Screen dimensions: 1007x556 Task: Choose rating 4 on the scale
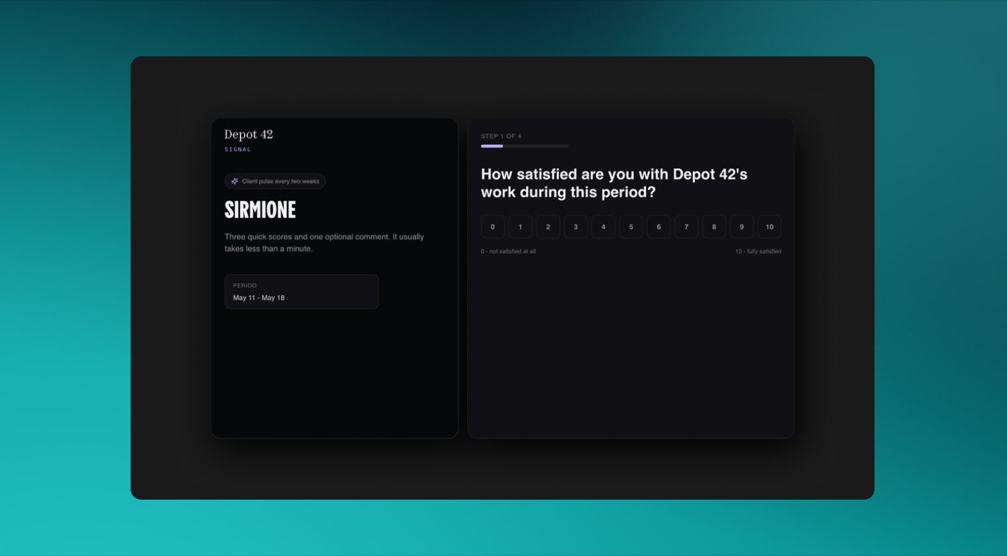click(604, 226)
